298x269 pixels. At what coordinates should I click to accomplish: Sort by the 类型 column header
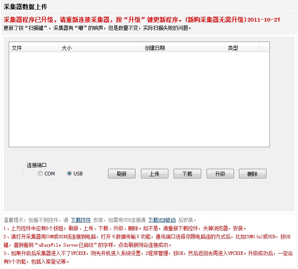click(x=242, y=48)
